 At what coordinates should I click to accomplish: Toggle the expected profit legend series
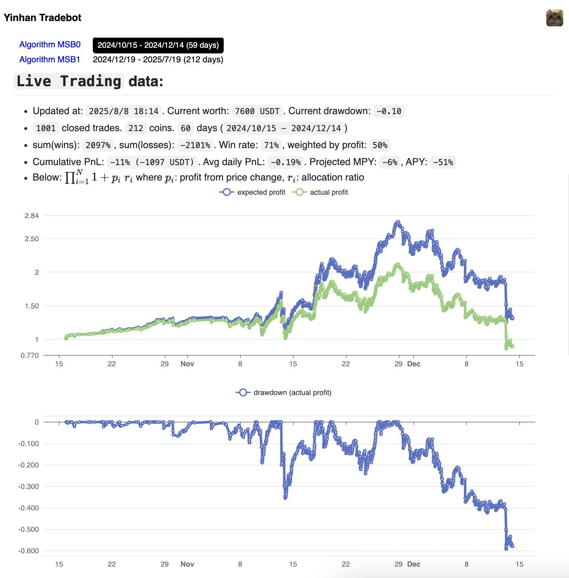(x=261, y=192)
